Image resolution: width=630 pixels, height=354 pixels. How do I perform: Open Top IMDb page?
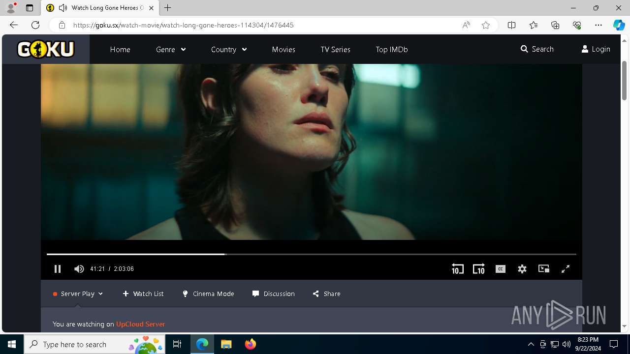392,49
